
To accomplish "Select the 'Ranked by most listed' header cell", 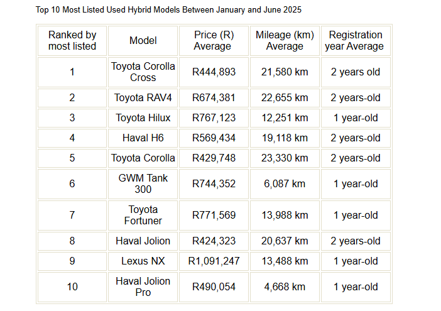I will (72, 41).
